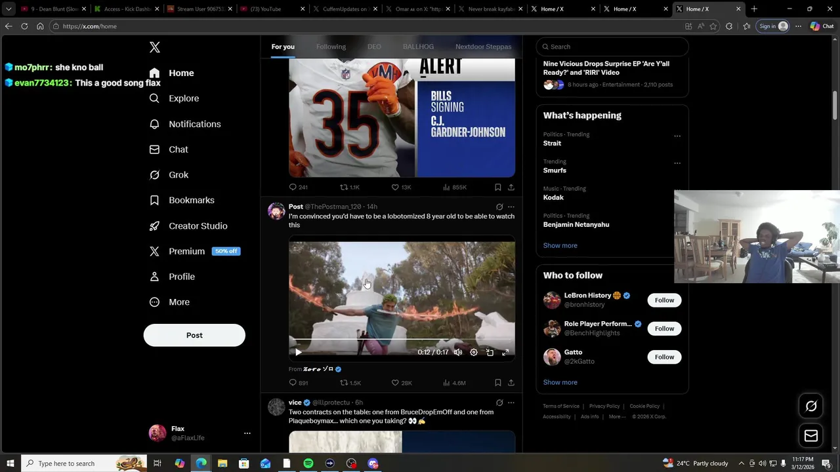The image size is (840, 472).
Task: Click the browser address bar
Action: click(x=367, y=26)
